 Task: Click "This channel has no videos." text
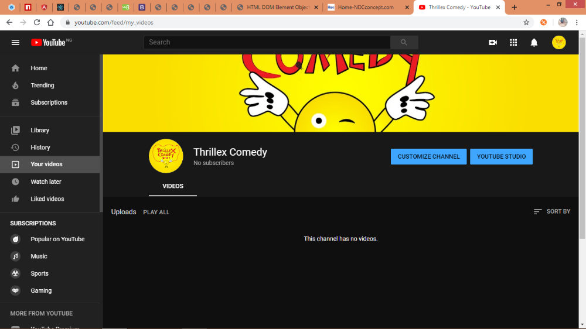click(x=340, y=239)
